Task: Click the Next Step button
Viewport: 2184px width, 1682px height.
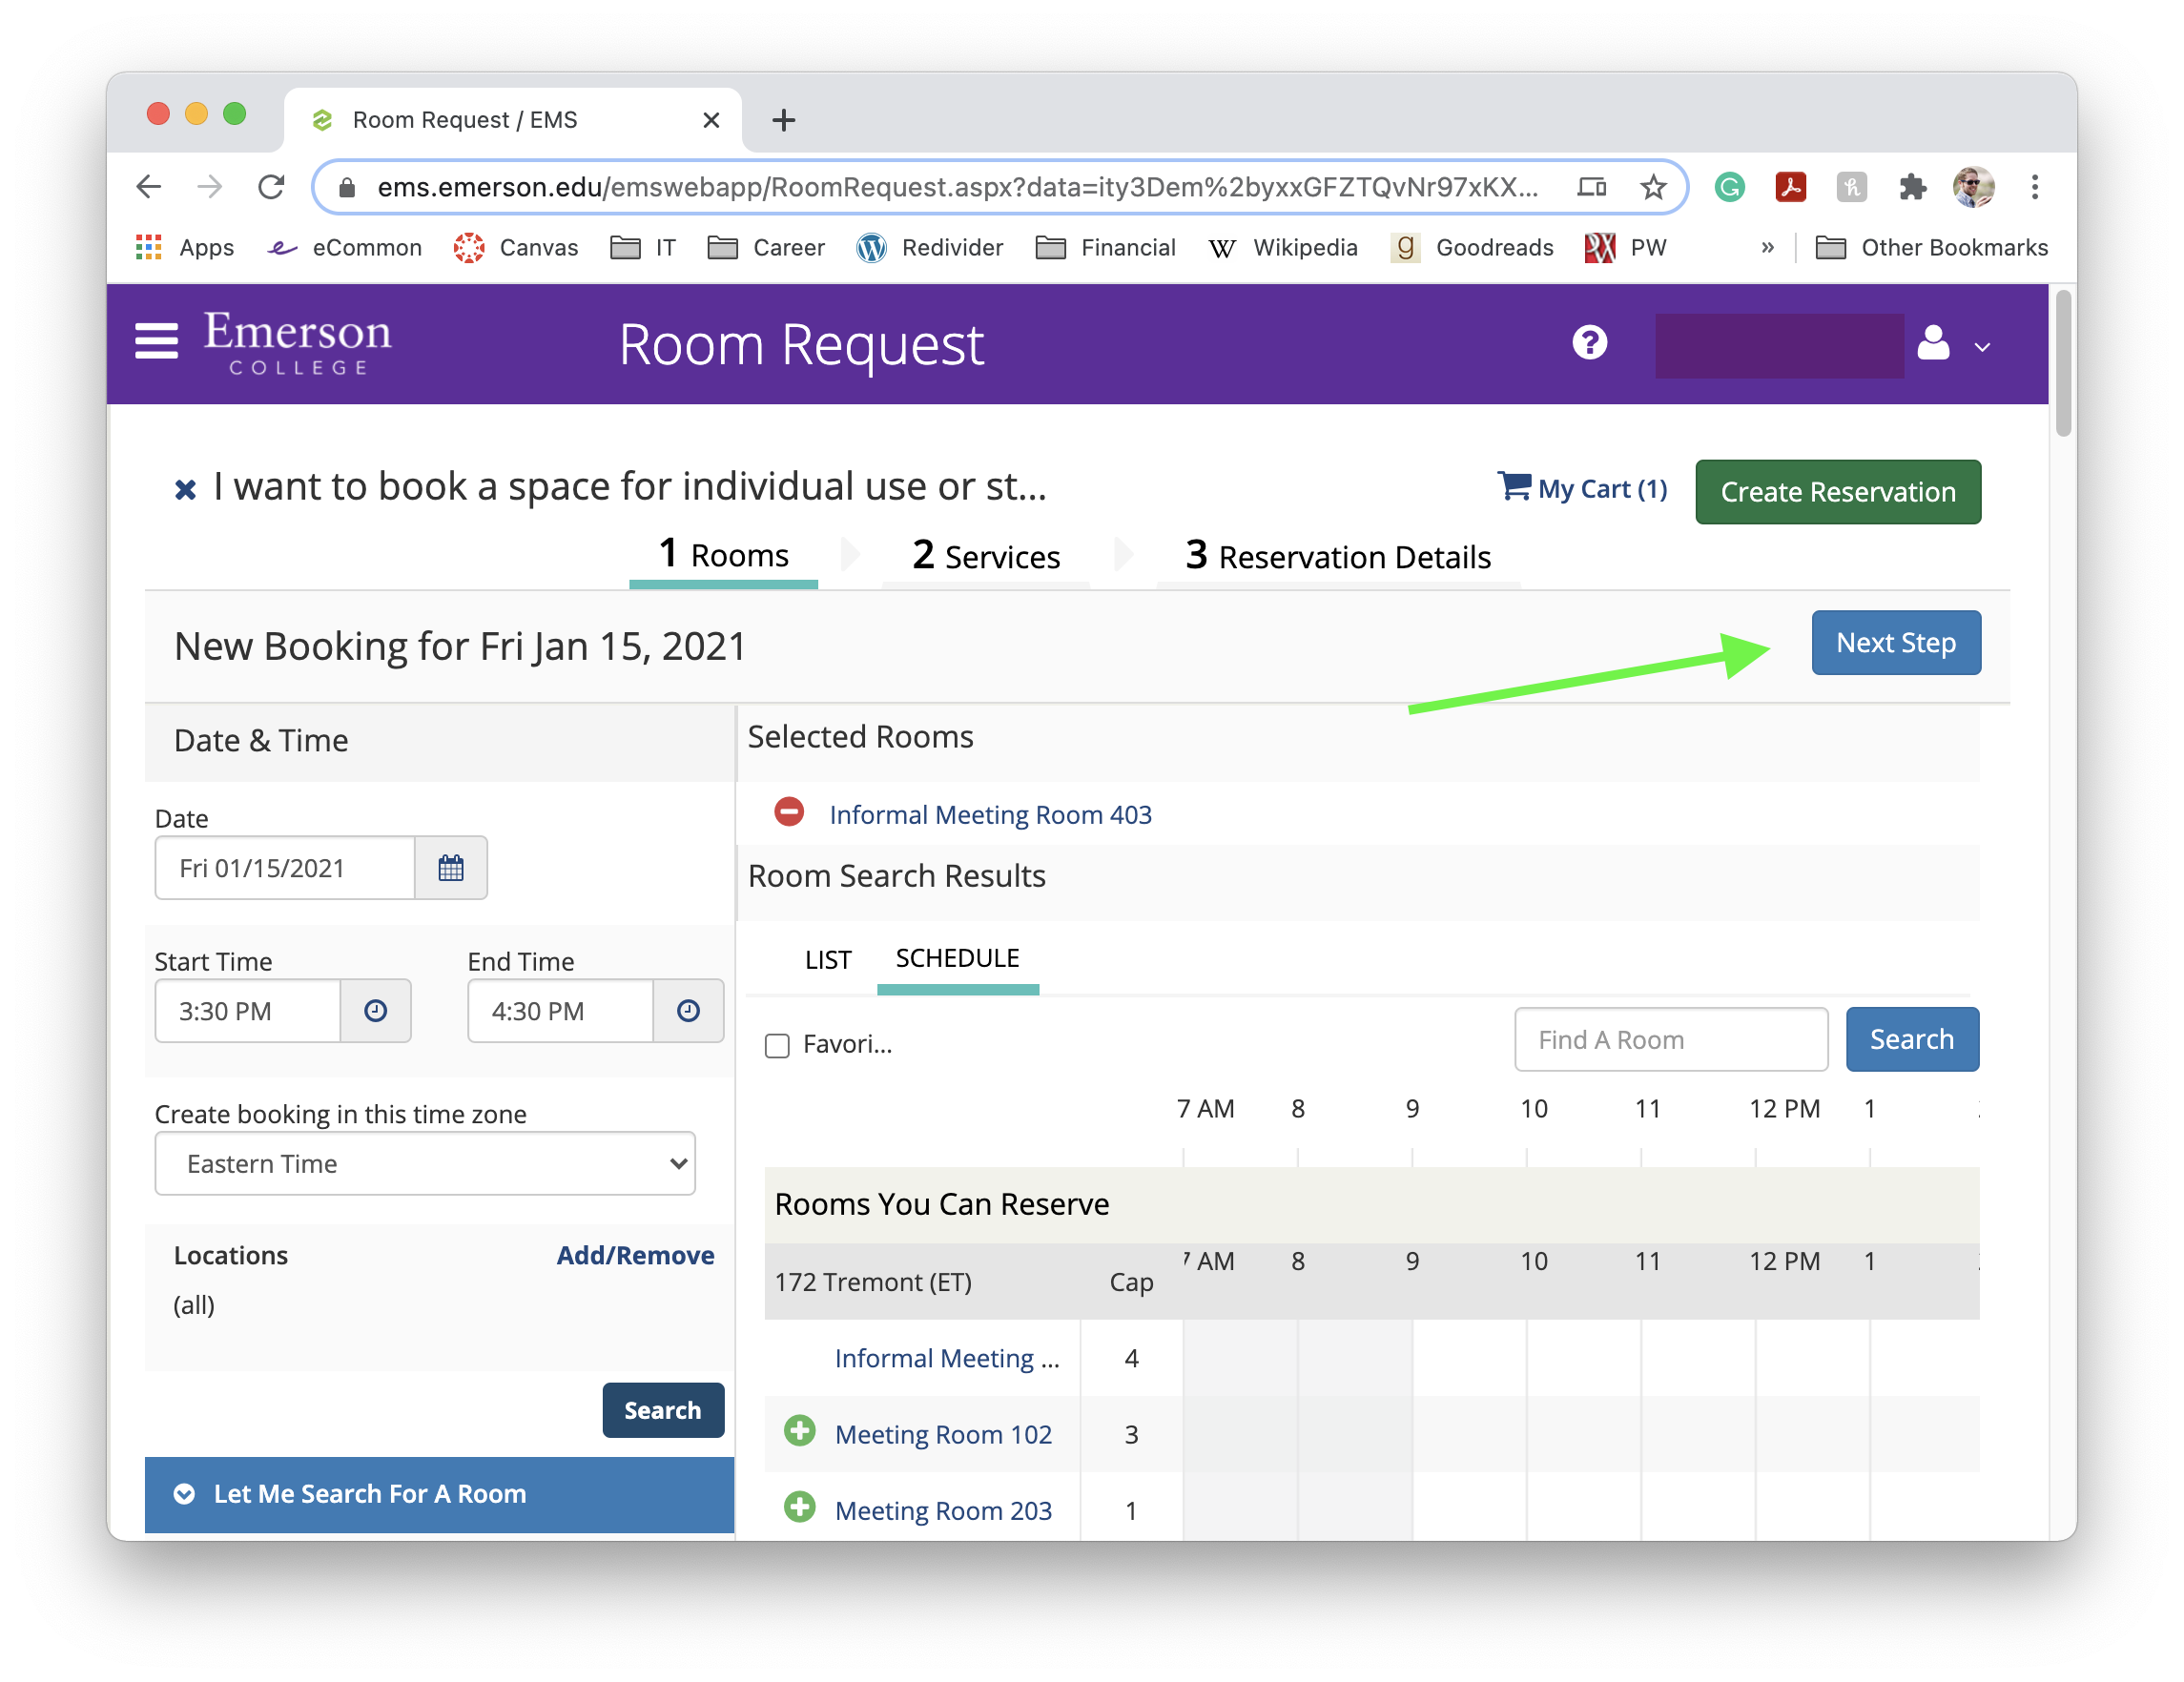Action: click(1895, 643)
